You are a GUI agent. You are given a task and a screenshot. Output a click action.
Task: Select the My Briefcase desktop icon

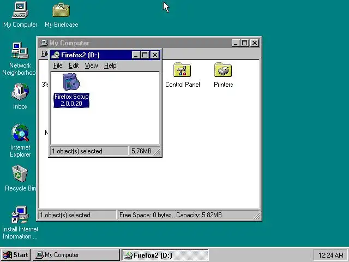[x=61, y=10]
